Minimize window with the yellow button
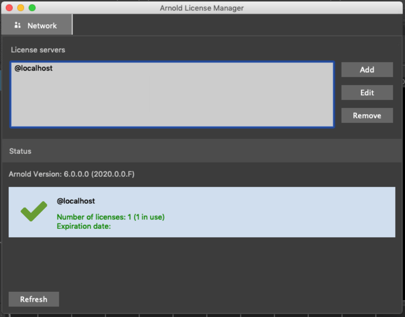The image size is (405, 317). 21,8
